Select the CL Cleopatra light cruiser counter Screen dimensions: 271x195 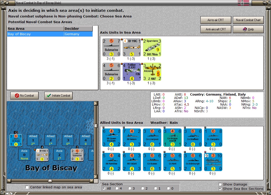(213, 138)
